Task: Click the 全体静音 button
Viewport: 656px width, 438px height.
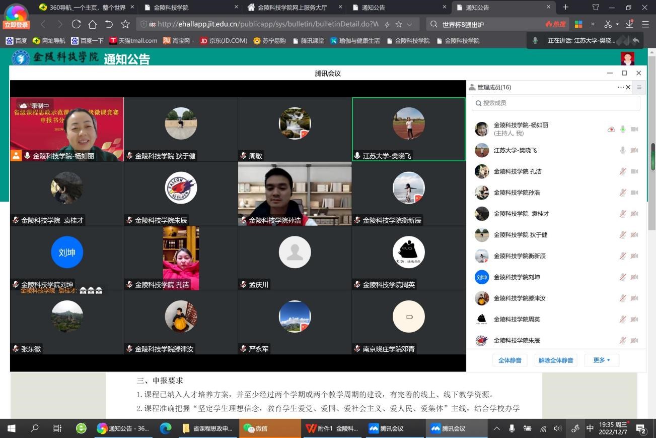Action: click(509, 360)
